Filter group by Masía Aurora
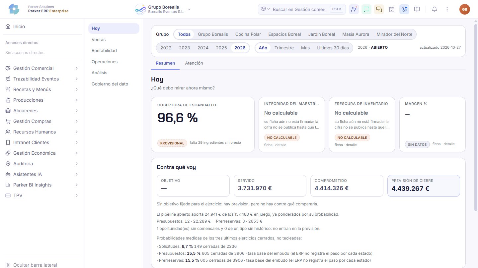Viewport: 478px width, 268px height. 356,34
